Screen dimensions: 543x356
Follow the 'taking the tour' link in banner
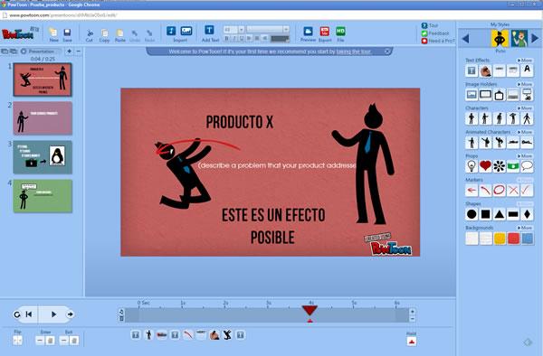tap(354, 52)
